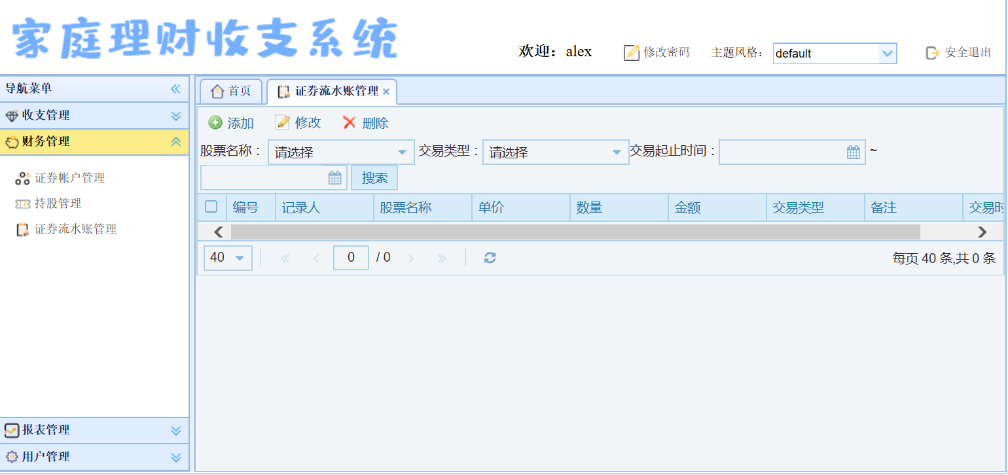Open the 股票名称 dropdown
The height and width of the screenshot is (475, 1008).
[403, 152]
